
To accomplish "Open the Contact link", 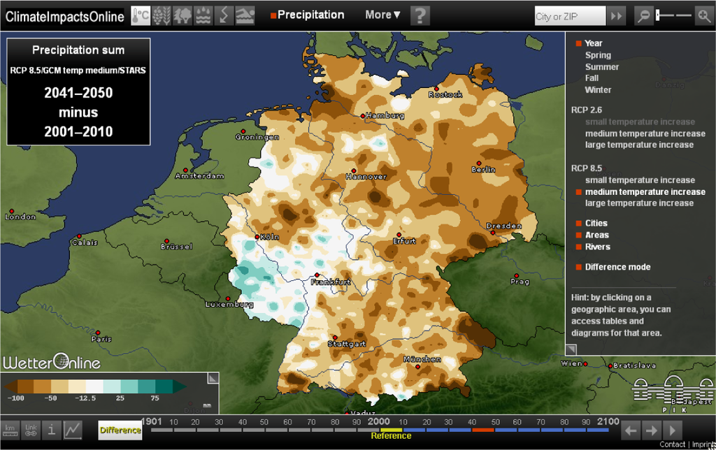I will (672, 444).
